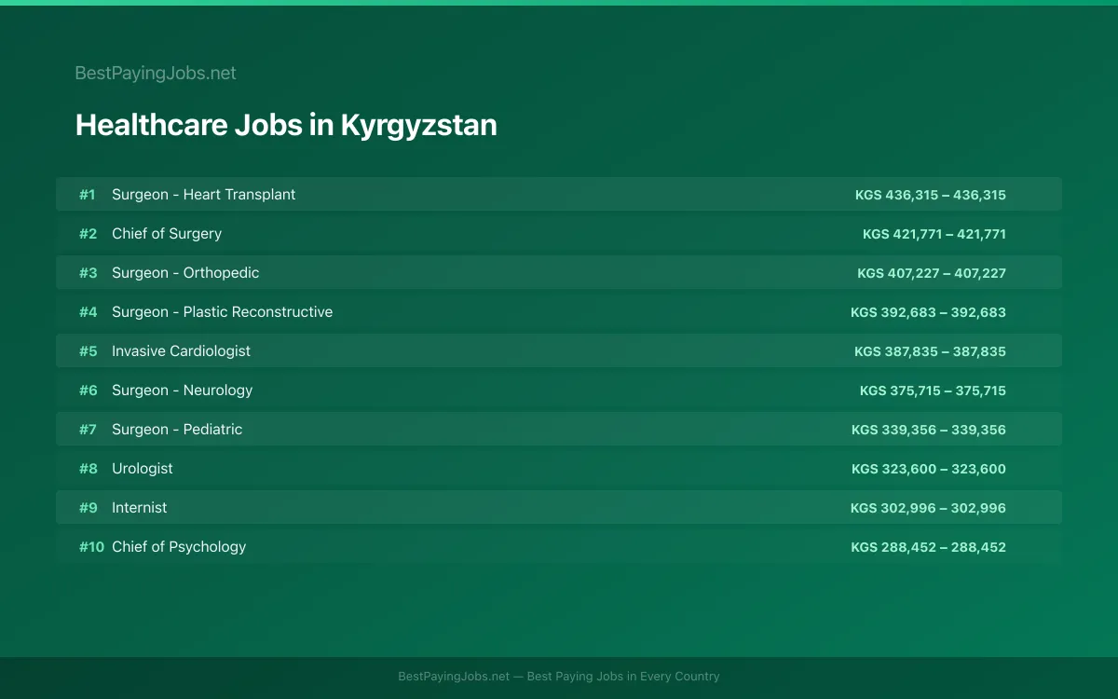Click footer text Best Paying Jobs in Every Country

pos(623,677)
